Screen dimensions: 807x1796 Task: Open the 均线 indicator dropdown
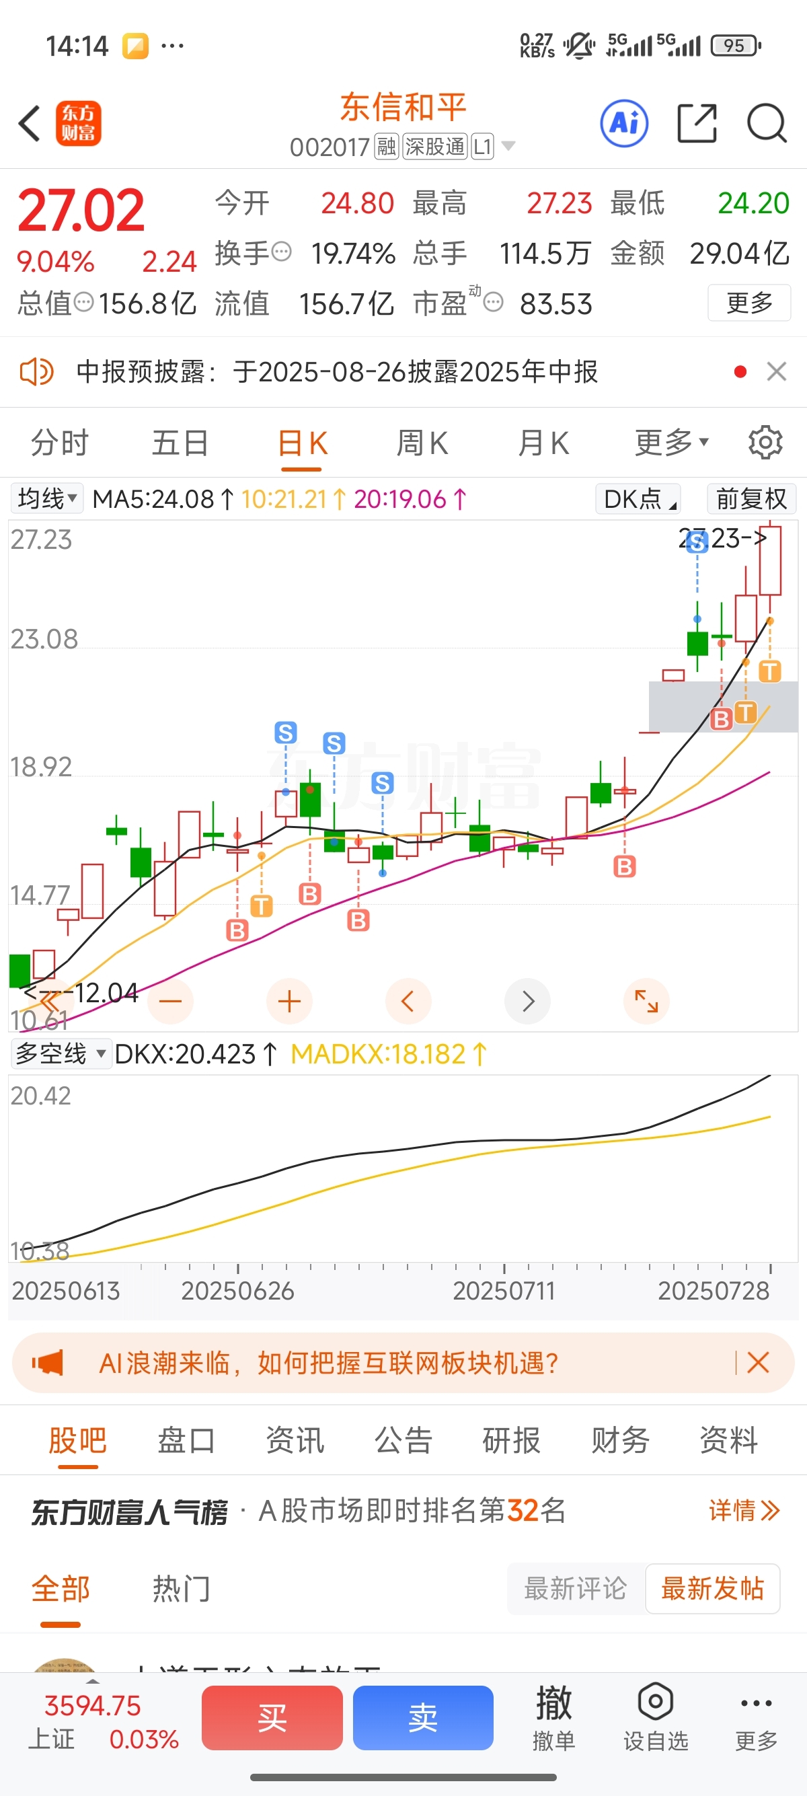click(46, 498)
